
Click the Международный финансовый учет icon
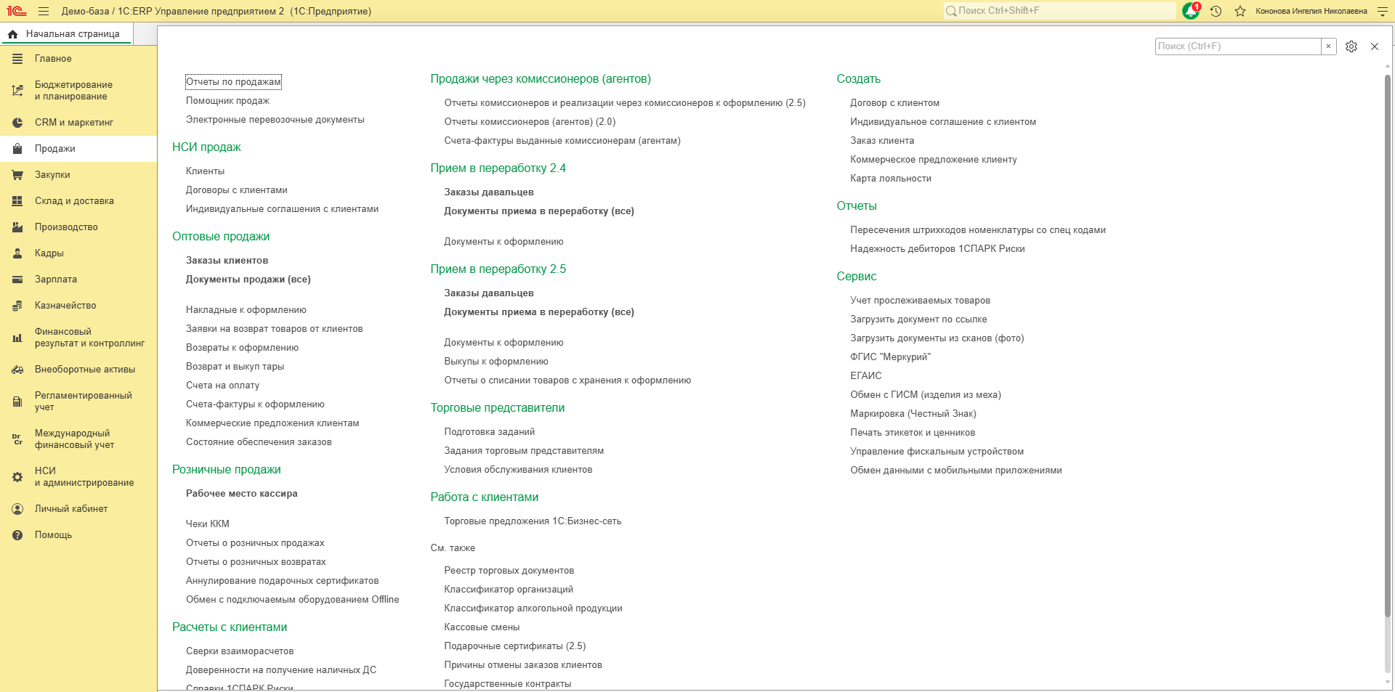pos(17,439)
